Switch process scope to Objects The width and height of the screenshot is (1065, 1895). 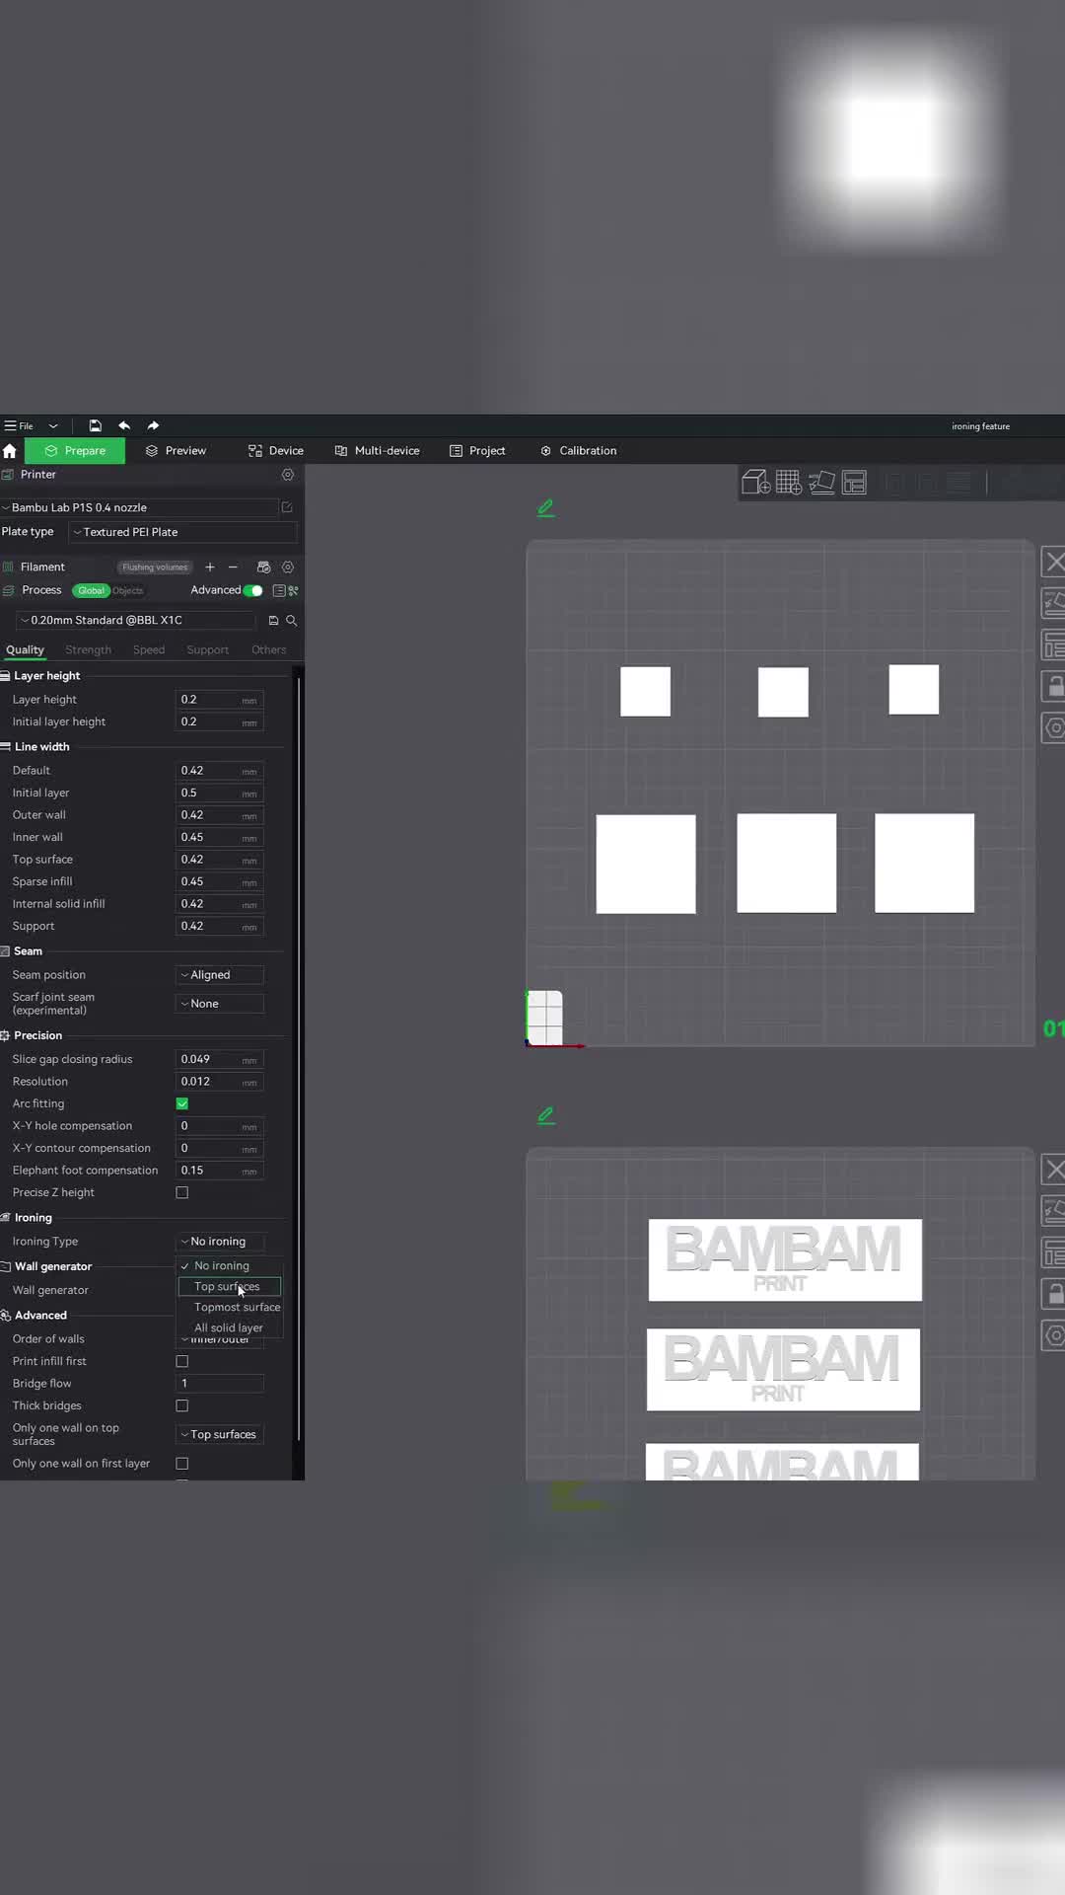(127, 590)
